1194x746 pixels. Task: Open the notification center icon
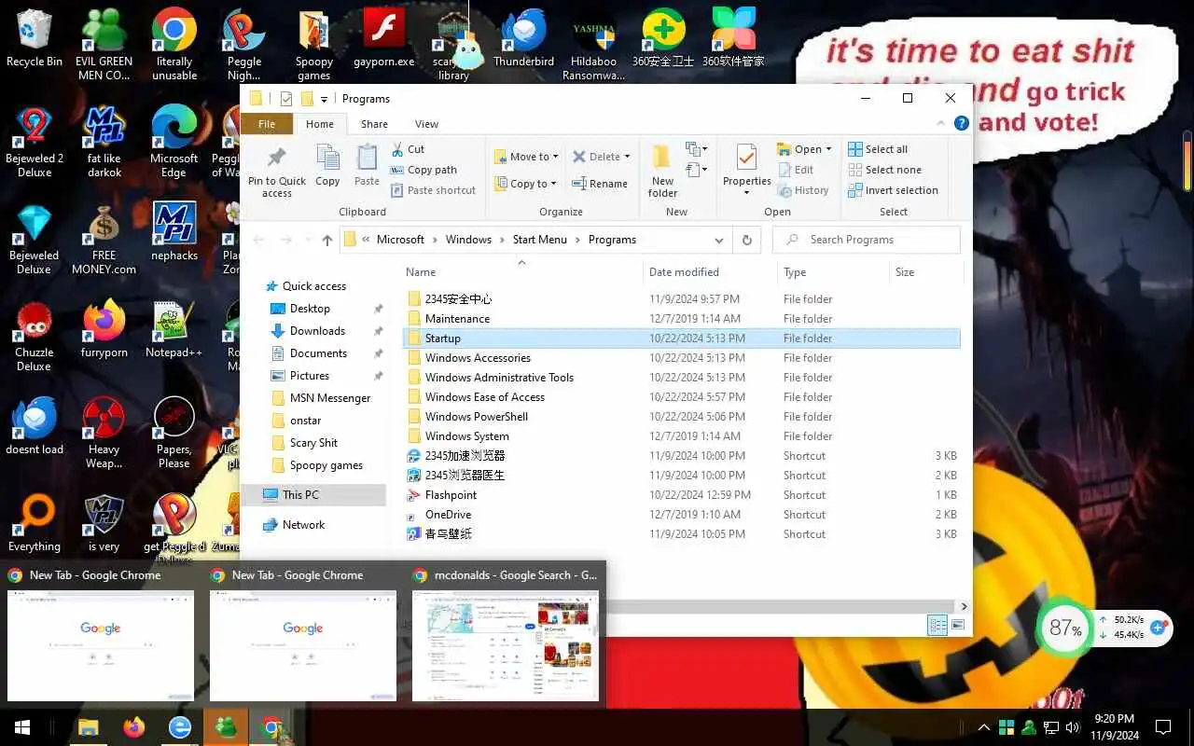click(x=1163, y=727)
